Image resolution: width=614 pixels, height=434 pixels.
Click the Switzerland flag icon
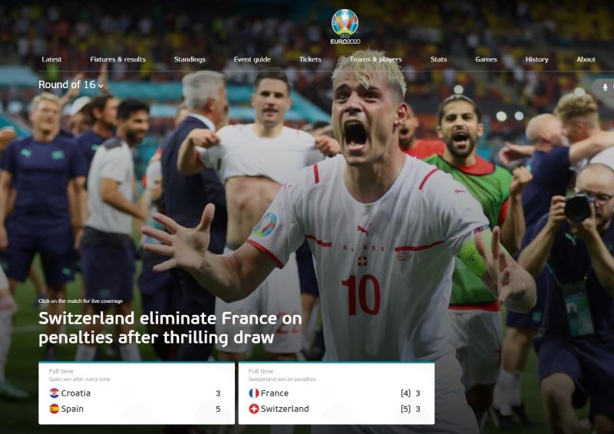254,409
